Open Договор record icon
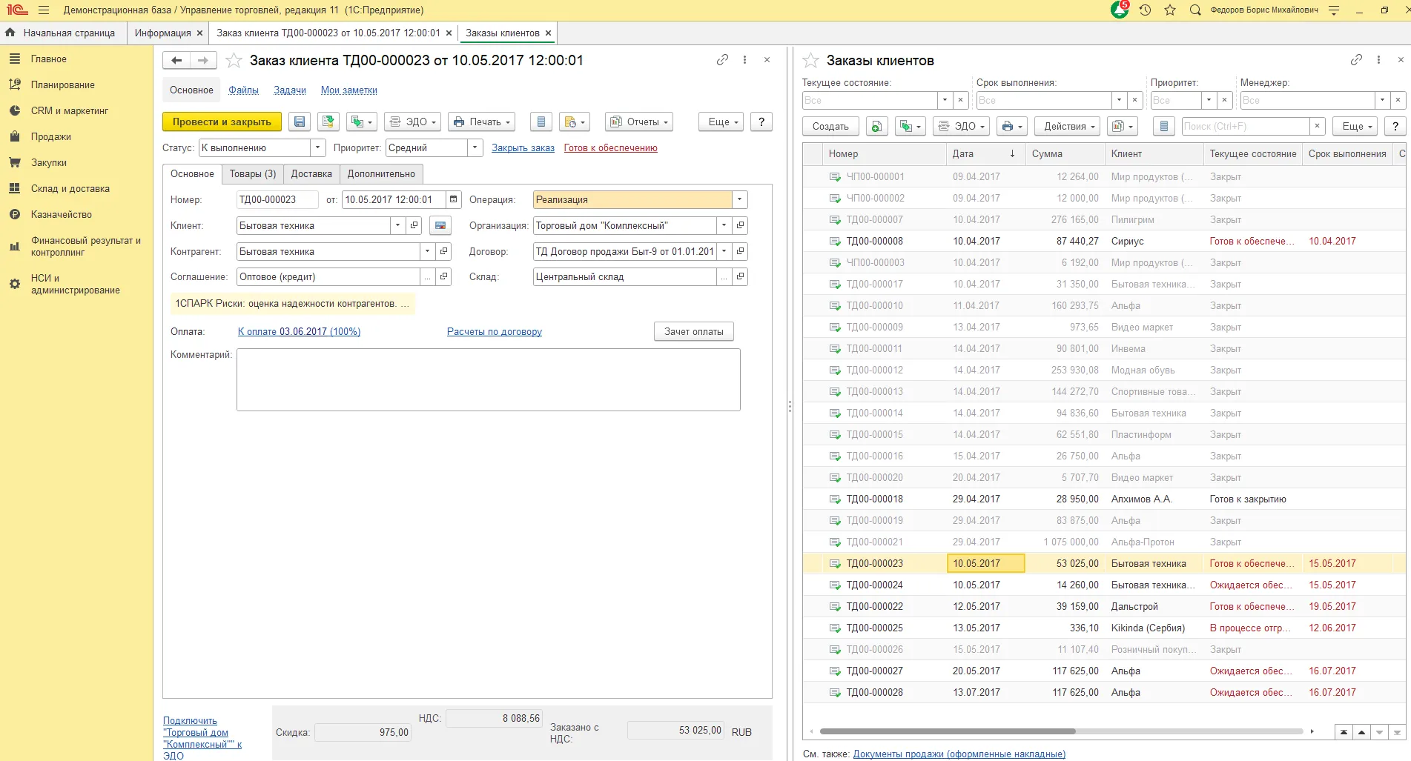The height and width of the screenshot is (761, 1411). coord(740,251)
